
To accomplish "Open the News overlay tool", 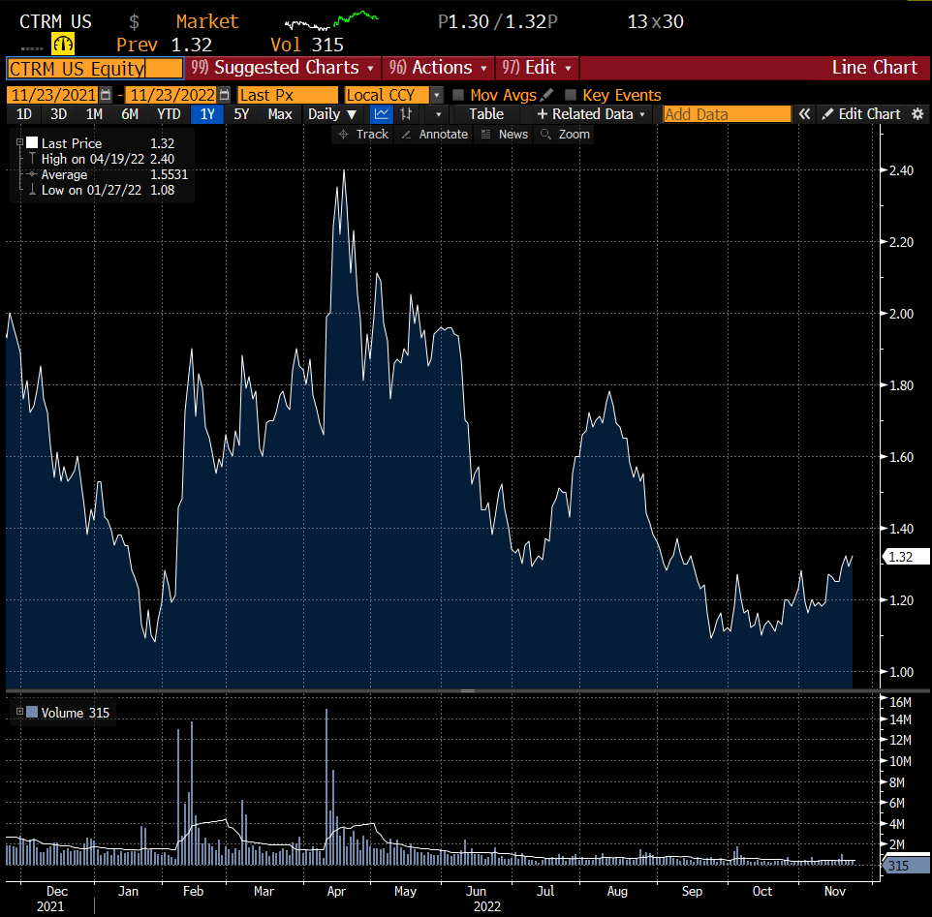I will pos(504,135).
